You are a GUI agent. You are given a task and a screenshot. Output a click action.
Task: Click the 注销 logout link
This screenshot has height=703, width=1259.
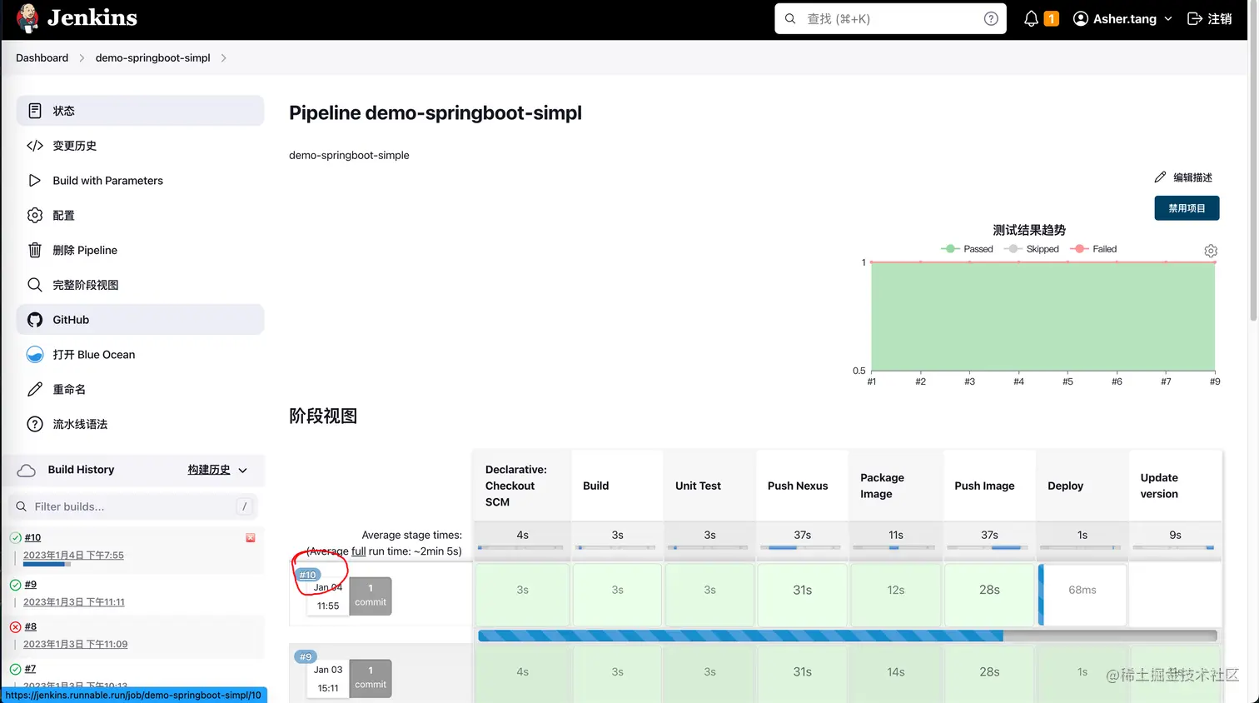pos(1219,18)
